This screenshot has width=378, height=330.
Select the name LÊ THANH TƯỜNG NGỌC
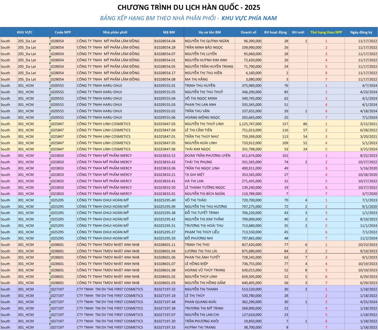coord(205,187)
